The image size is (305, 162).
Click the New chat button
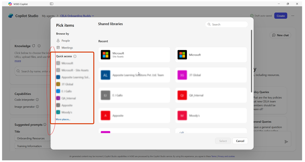click(280, 35)
